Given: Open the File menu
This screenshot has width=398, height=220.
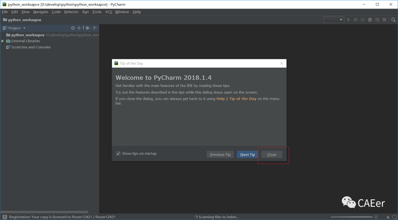Looking at the screenshot, I should pyautogui.click(x=5, y=12).
